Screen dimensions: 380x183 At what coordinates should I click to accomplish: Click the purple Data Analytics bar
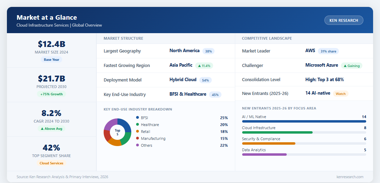(x=264, y=154)
